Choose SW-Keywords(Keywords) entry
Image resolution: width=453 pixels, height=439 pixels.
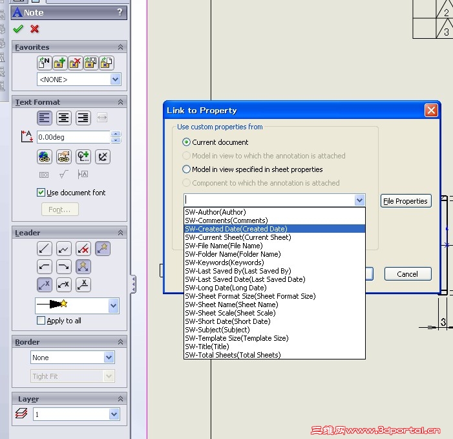275,262
